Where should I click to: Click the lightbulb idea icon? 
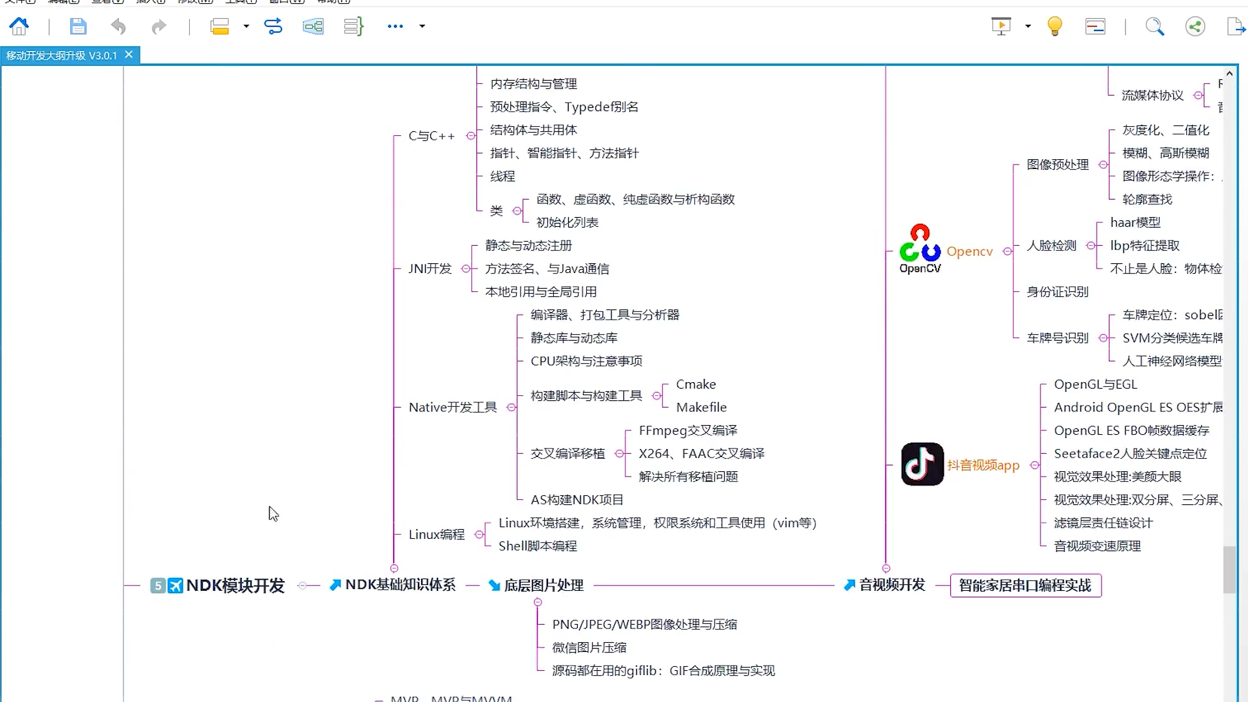pyautogui.click(x=1054, y=27)
